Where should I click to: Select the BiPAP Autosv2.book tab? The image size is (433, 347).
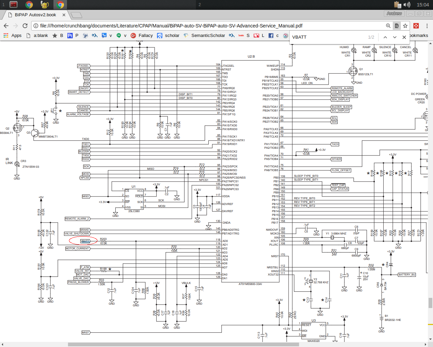(x=35, y=15)
